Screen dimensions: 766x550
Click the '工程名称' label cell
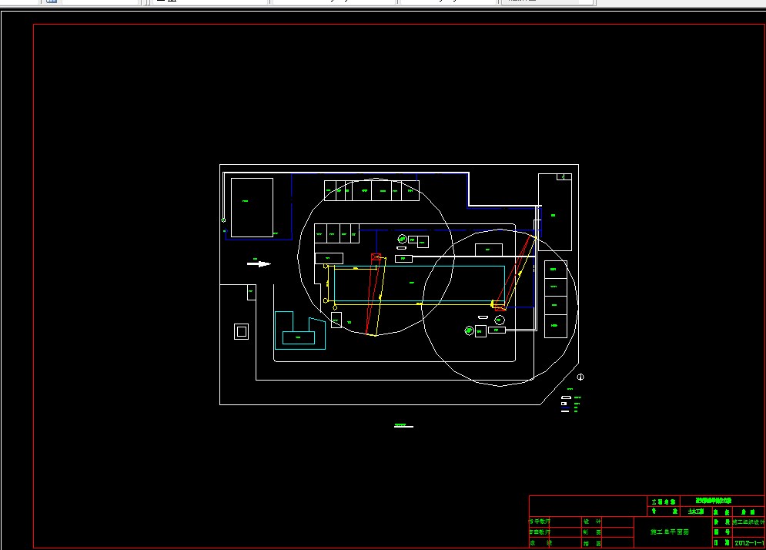click(x=664, y=501)
